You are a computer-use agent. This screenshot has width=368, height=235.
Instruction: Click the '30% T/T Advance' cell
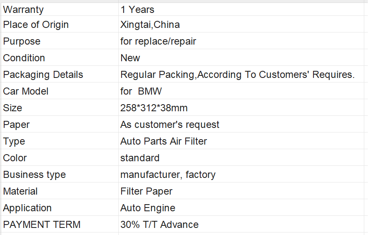tap(241, 225)
